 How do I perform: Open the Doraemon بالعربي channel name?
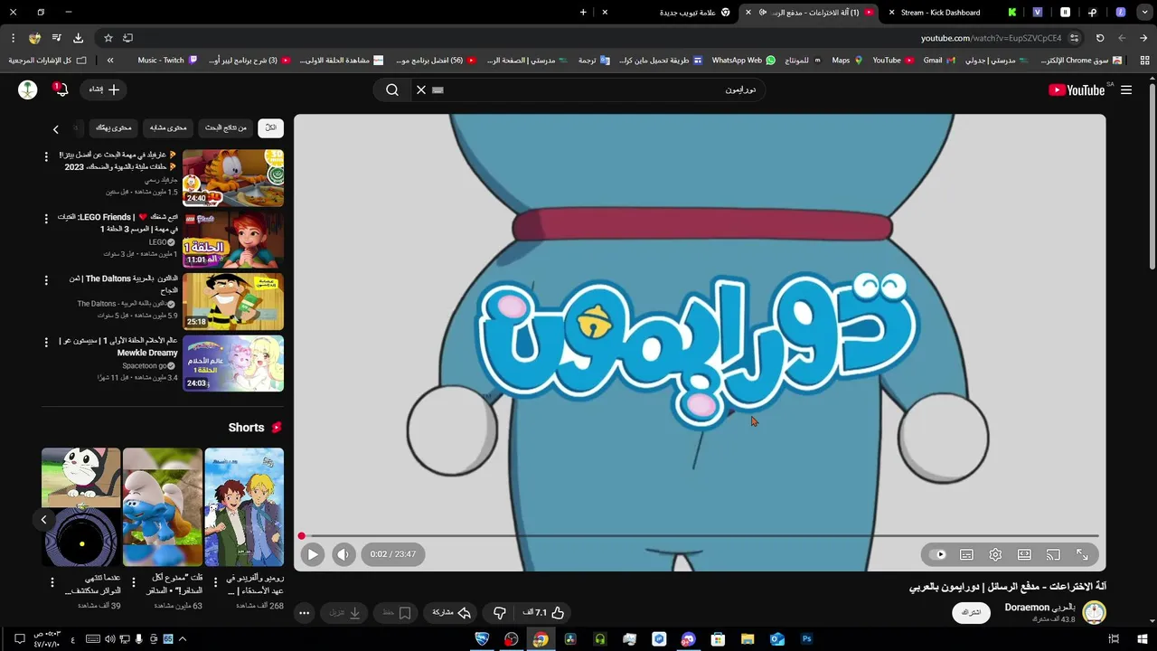tap(1039, 608)
